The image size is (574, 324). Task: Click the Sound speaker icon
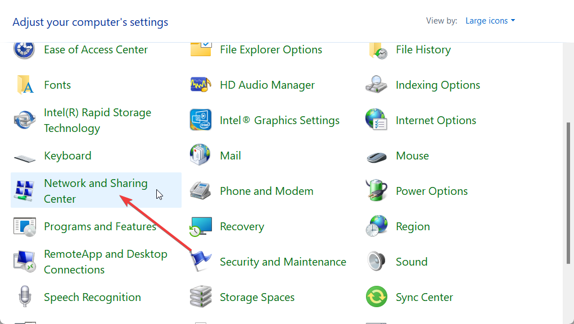pos(376,261)
